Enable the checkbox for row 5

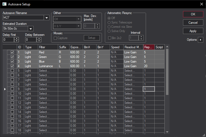(12, 71)
